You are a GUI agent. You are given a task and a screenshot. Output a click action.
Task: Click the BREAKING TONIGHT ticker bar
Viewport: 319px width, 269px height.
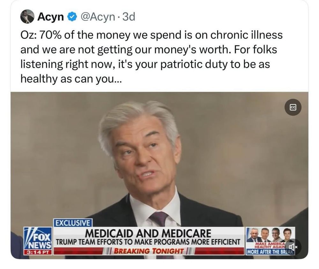[149, 251]
